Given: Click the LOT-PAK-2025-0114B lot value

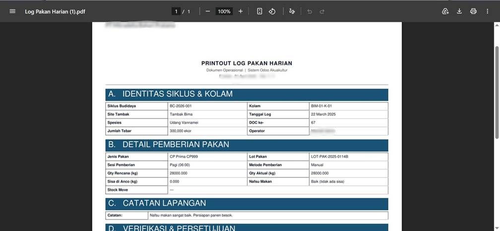Looking at the screenshot, I should [329, 157].
